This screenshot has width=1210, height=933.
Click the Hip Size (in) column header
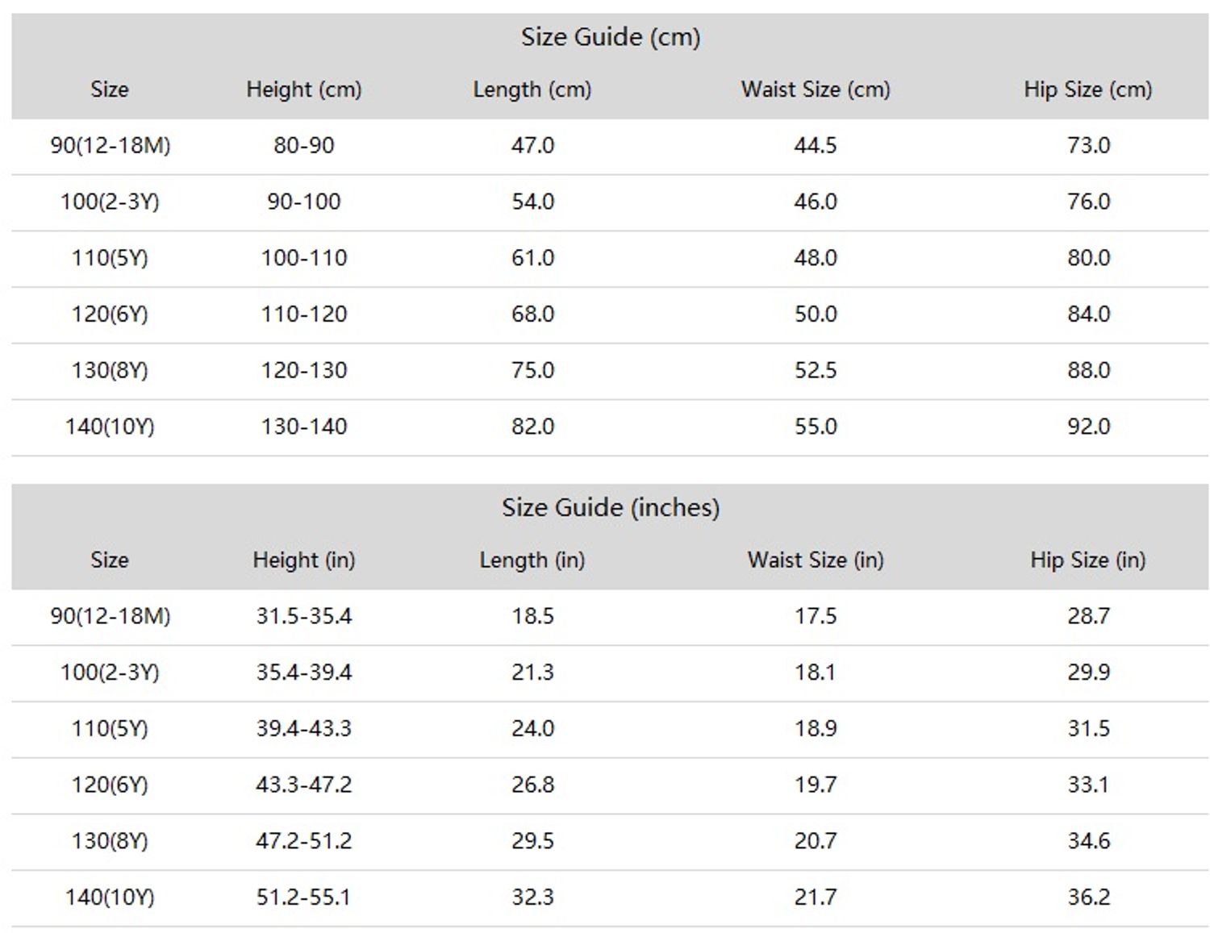click(1087, 560)
